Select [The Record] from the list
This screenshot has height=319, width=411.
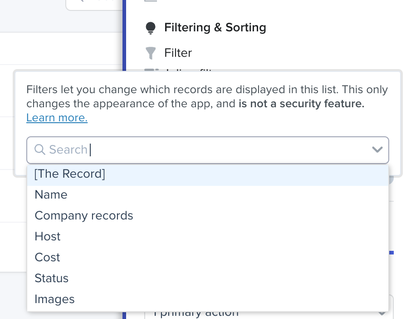pyautogui.click(x=70, y=174)
